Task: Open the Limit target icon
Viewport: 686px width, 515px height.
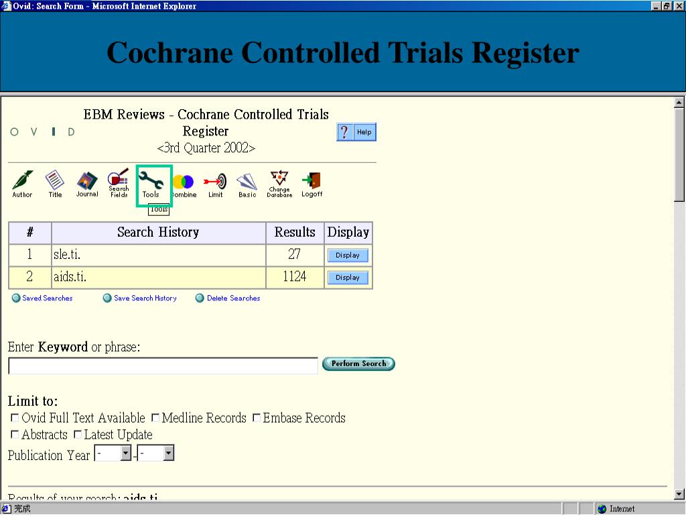Action: (215, 185)
